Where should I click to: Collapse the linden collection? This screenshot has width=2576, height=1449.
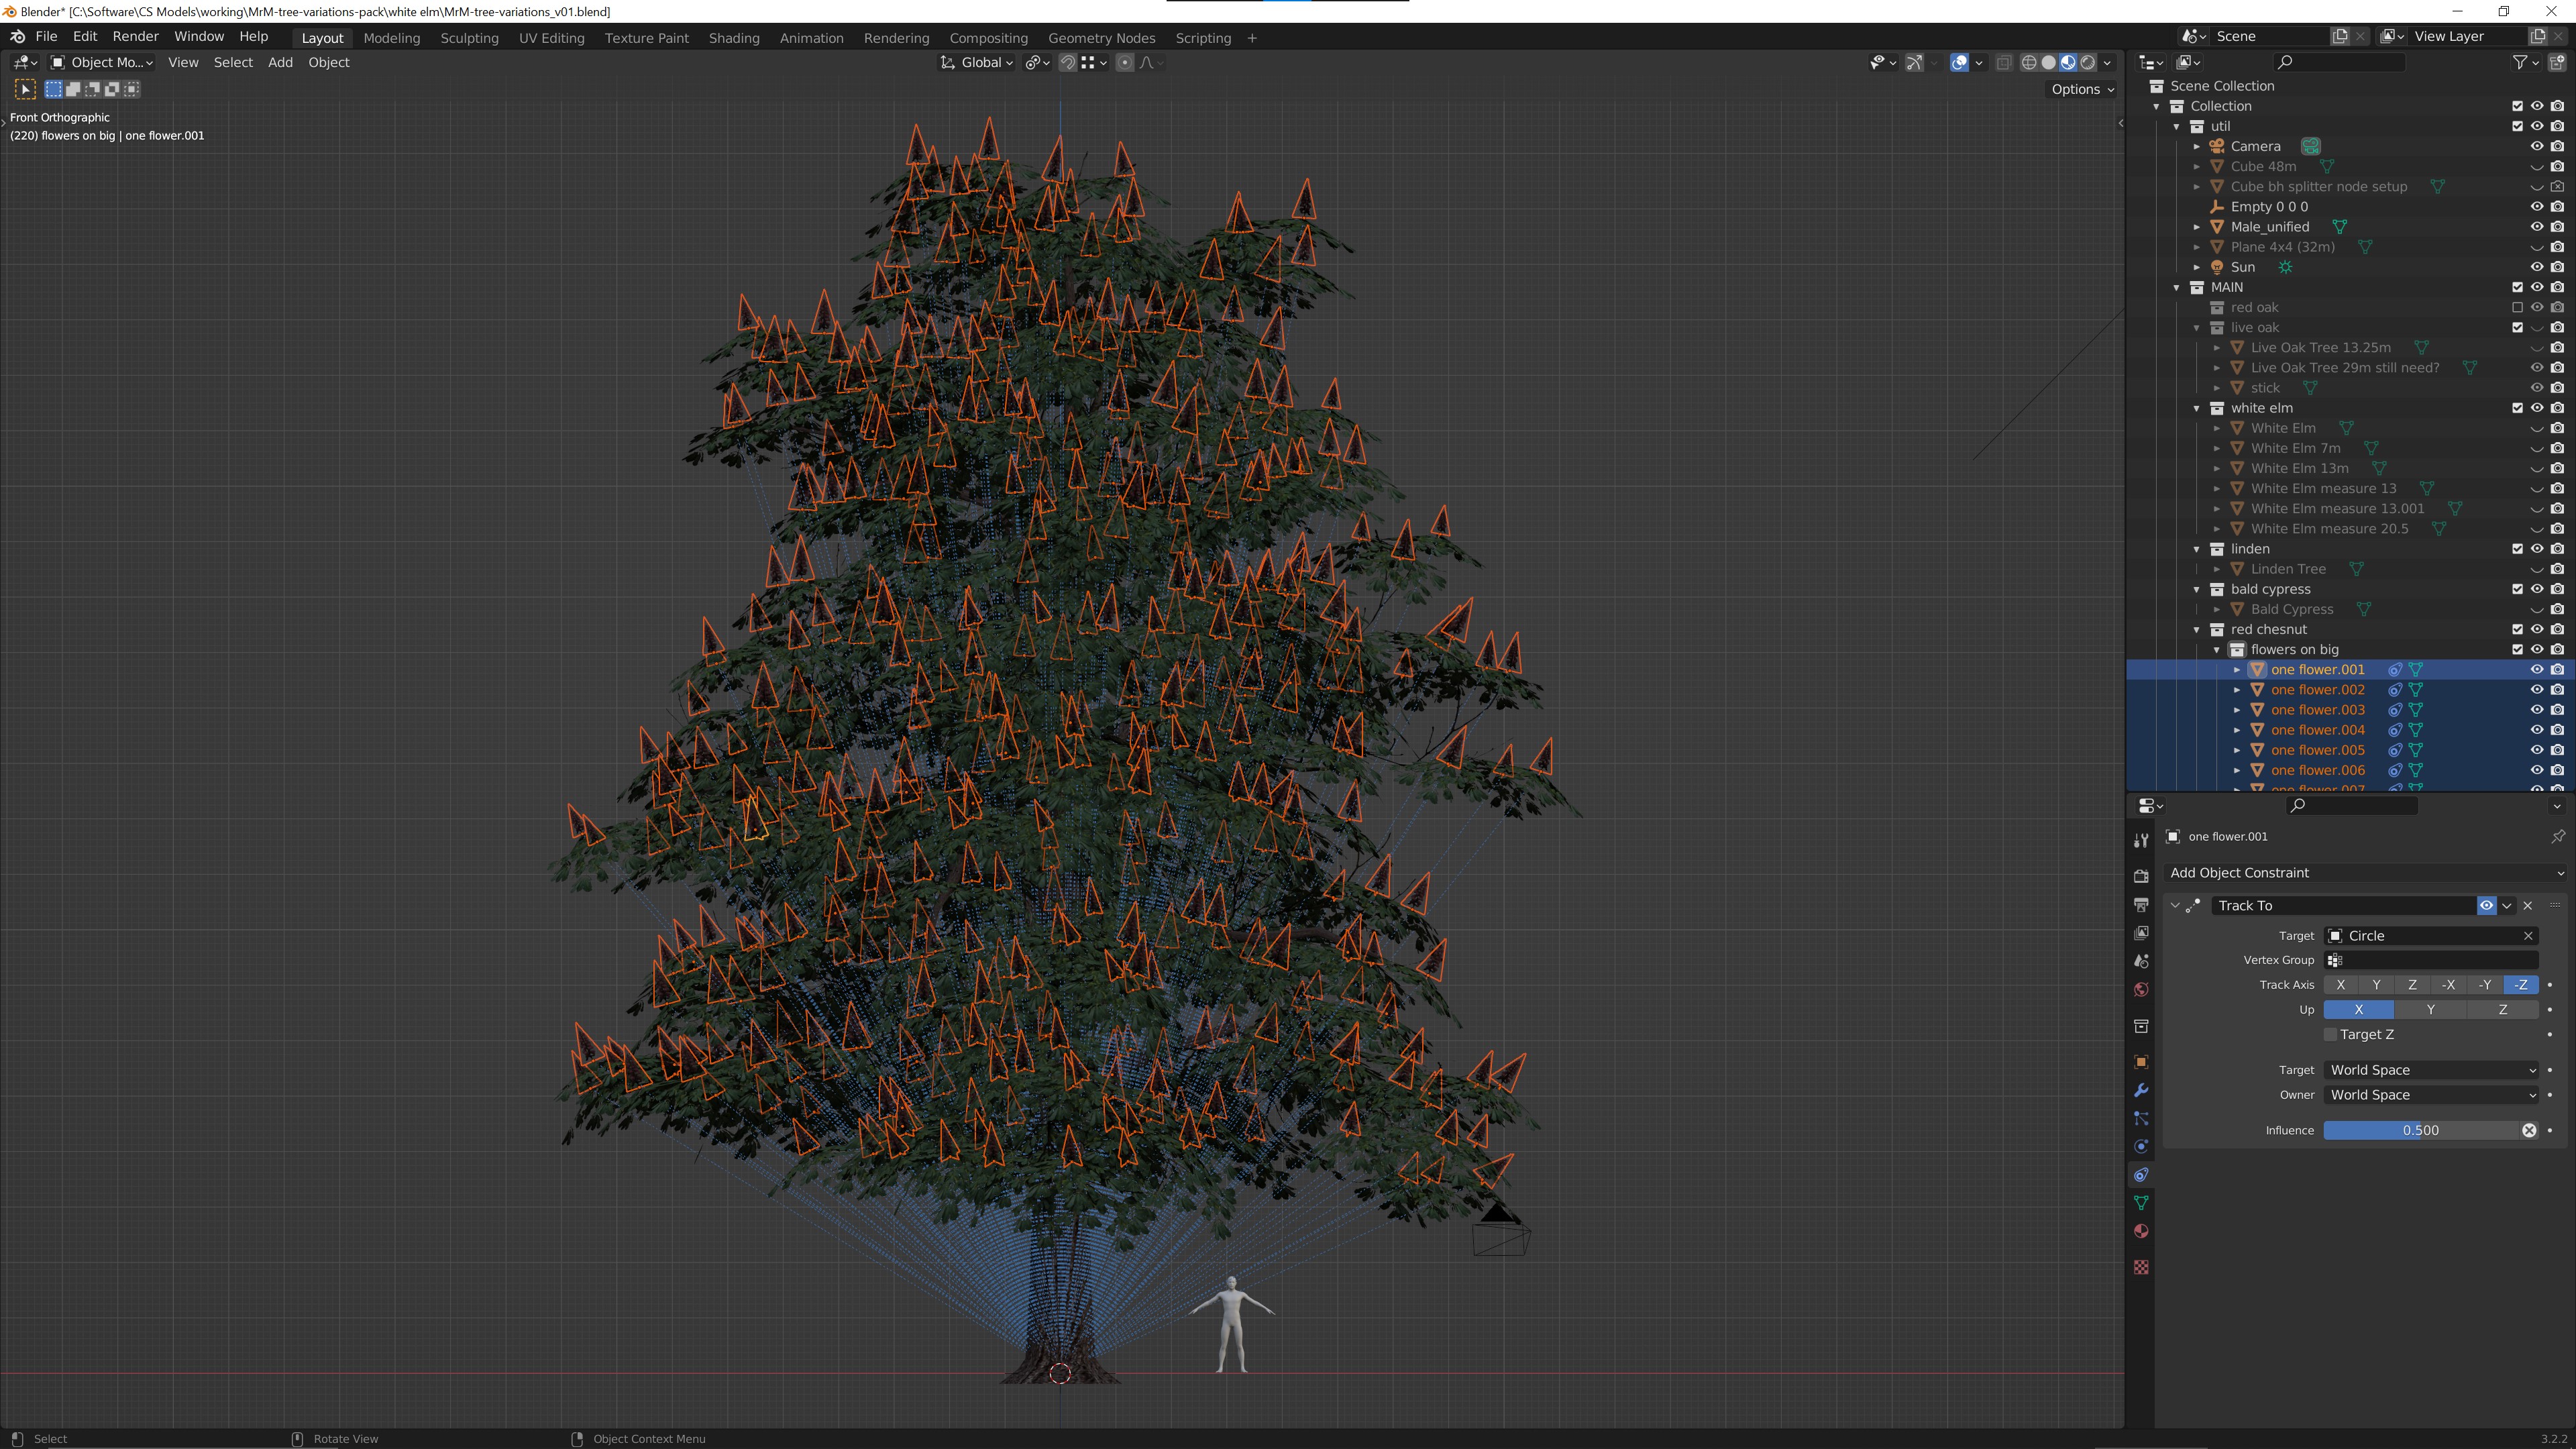(2197, 549)
